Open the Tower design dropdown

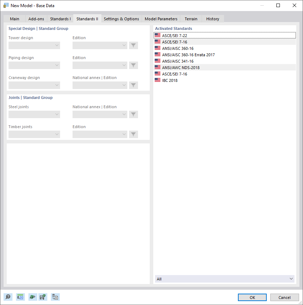tap(34, 45)
